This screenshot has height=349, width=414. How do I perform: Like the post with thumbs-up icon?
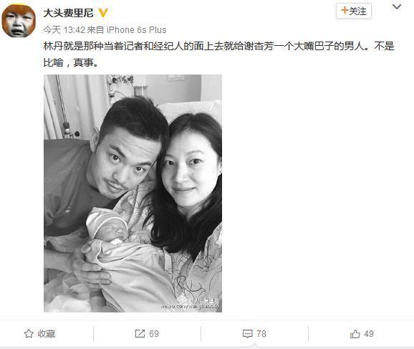355,334
